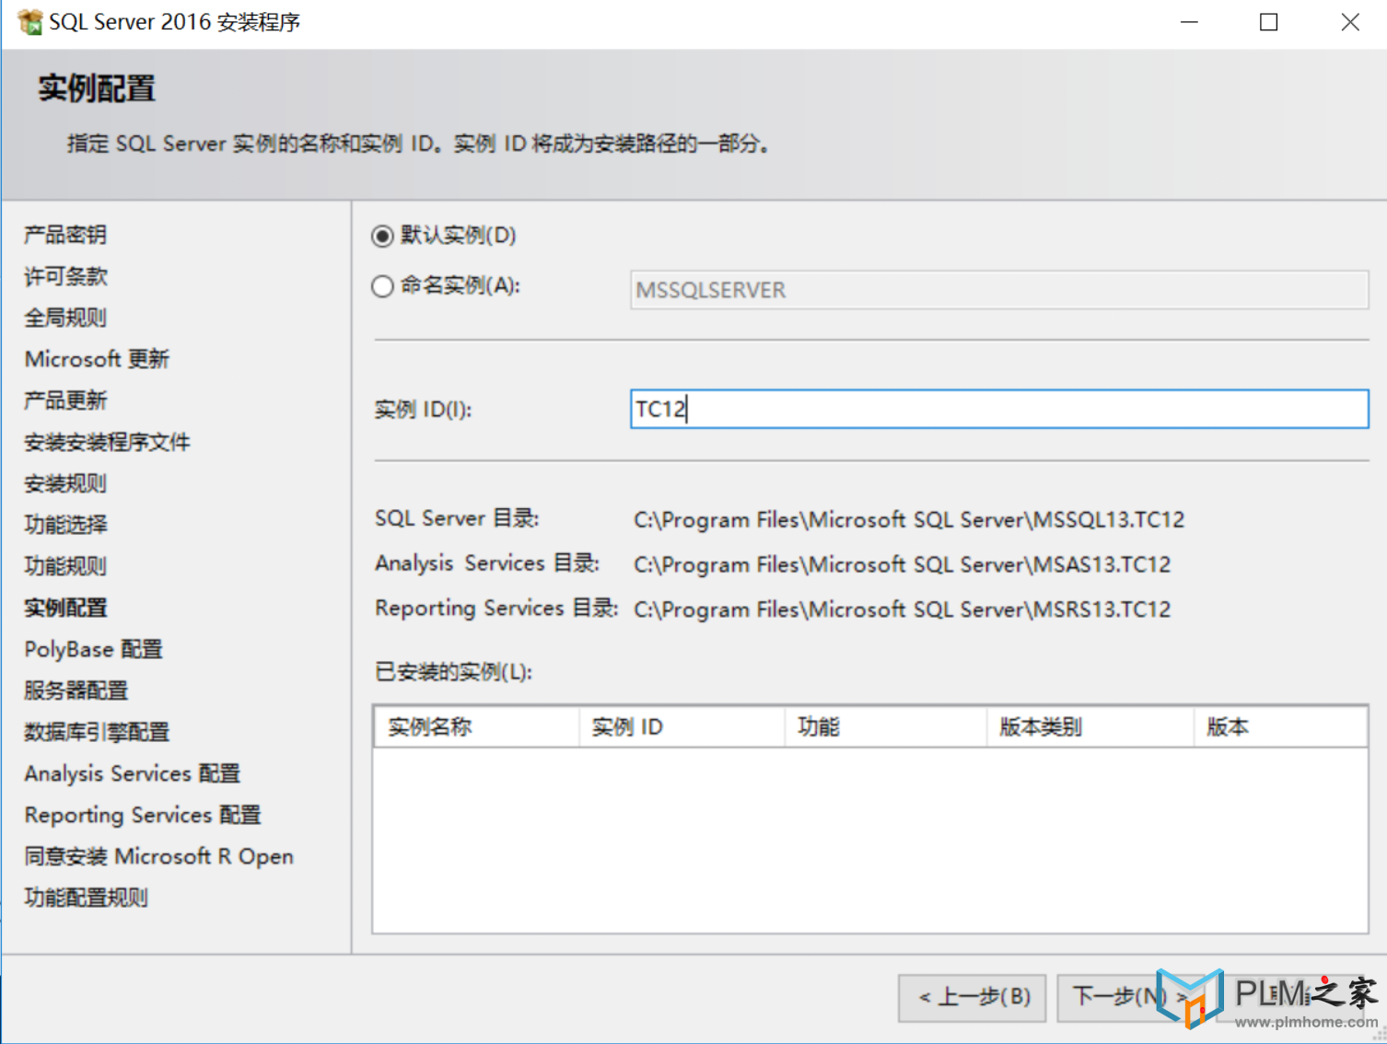Click the SQL Server installer title bar icon
Viewport: 1387px width, 1044px height.
click(29, 22)
